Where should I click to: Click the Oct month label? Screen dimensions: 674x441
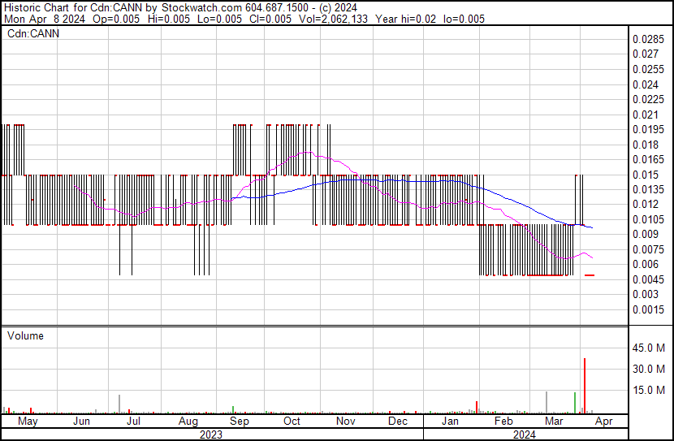coord(292,422)
